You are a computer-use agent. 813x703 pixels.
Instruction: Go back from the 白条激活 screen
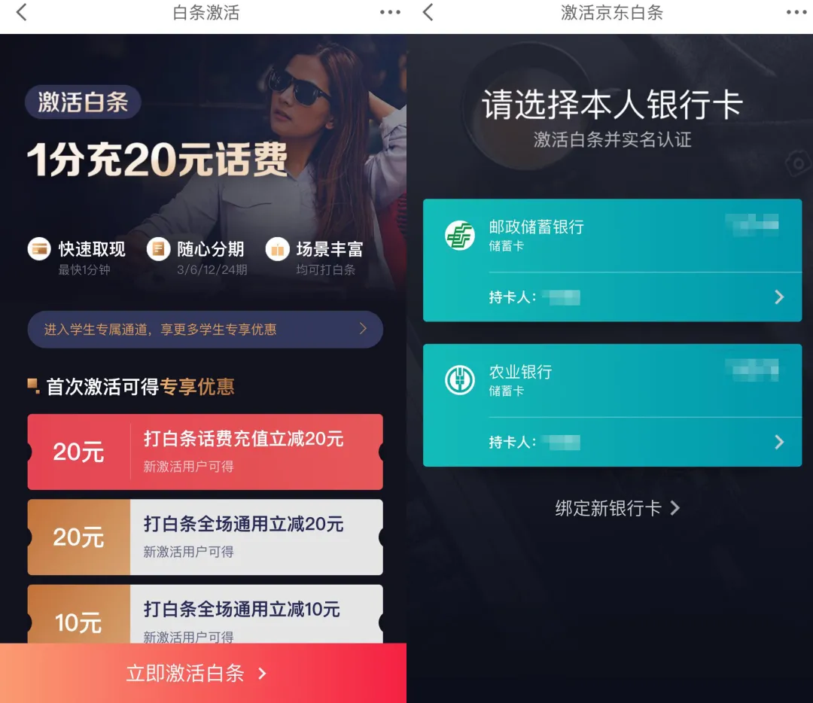point(21,12)
